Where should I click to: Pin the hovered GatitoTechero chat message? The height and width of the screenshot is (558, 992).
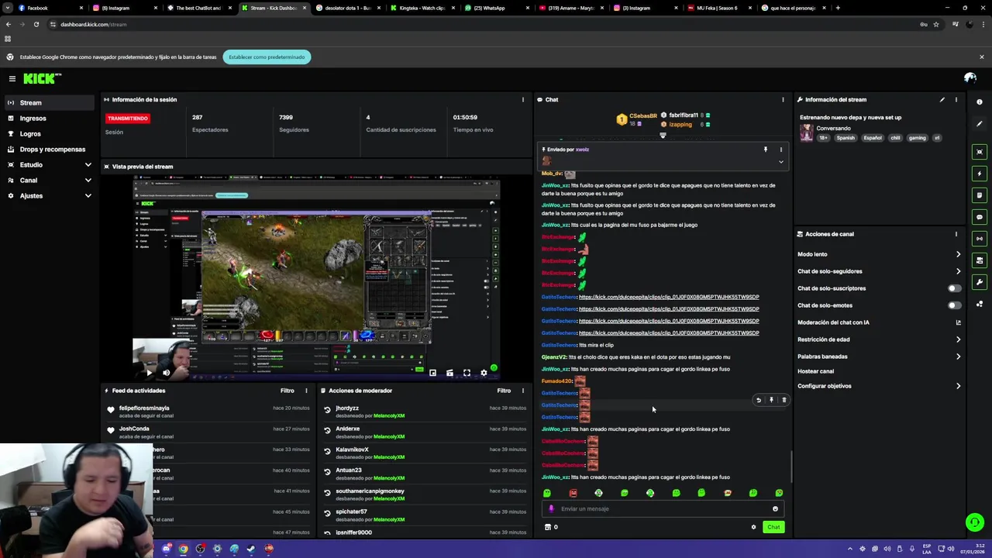(x=771, y=400)
